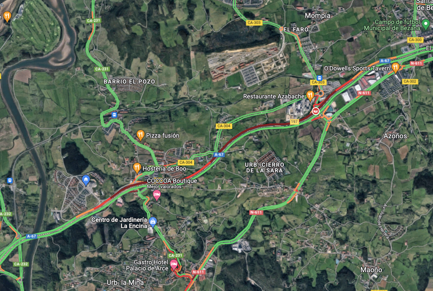
Task: Click O'Dowells Sports Tavern restaurant icon
Action: point(395,68)
